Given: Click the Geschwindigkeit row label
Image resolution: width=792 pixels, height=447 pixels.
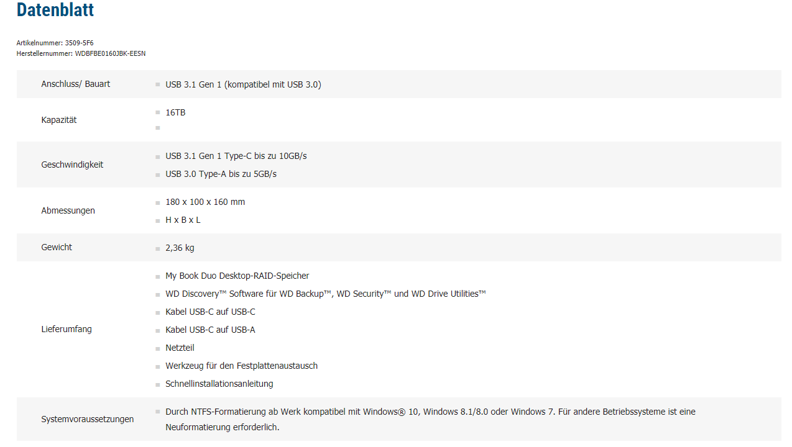Looking at the screenshot, I should click(x=72, y=165).
